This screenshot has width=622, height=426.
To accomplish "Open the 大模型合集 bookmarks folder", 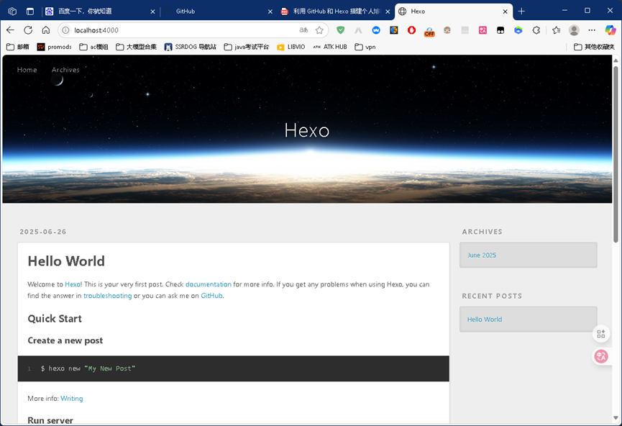I will [136, 47].
